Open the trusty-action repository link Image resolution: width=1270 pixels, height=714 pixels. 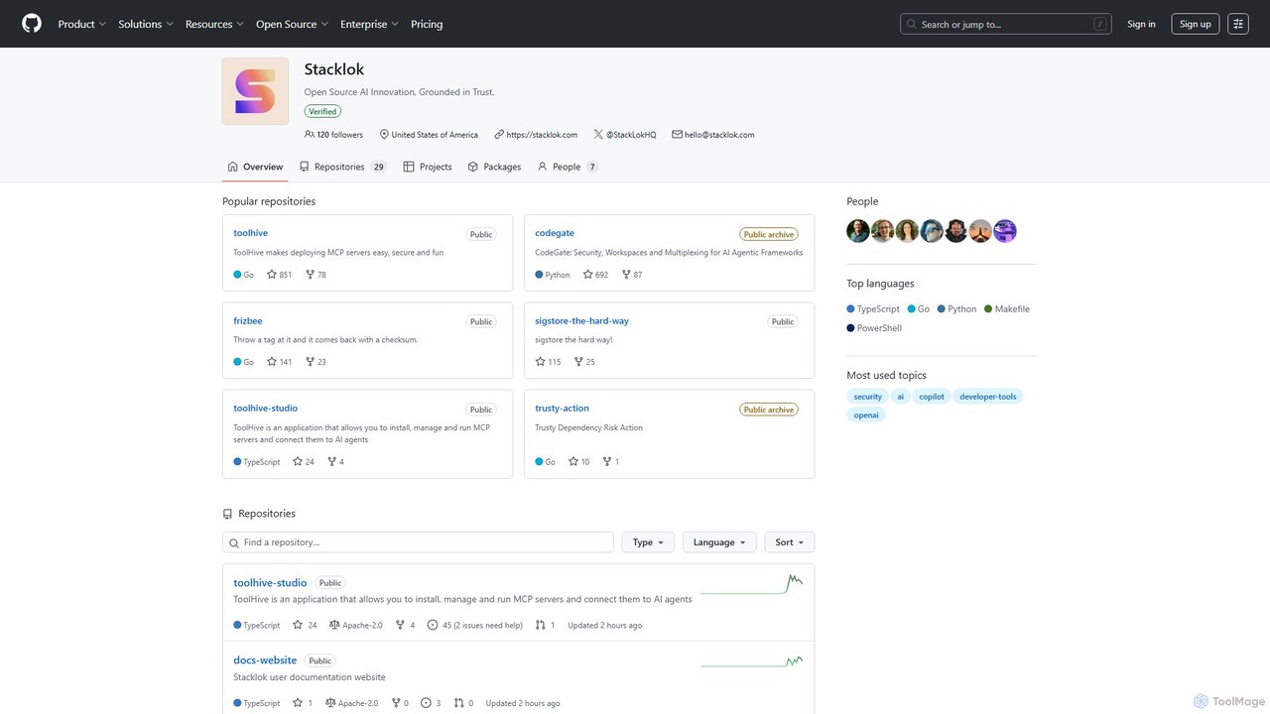click(x=562, y=409)
